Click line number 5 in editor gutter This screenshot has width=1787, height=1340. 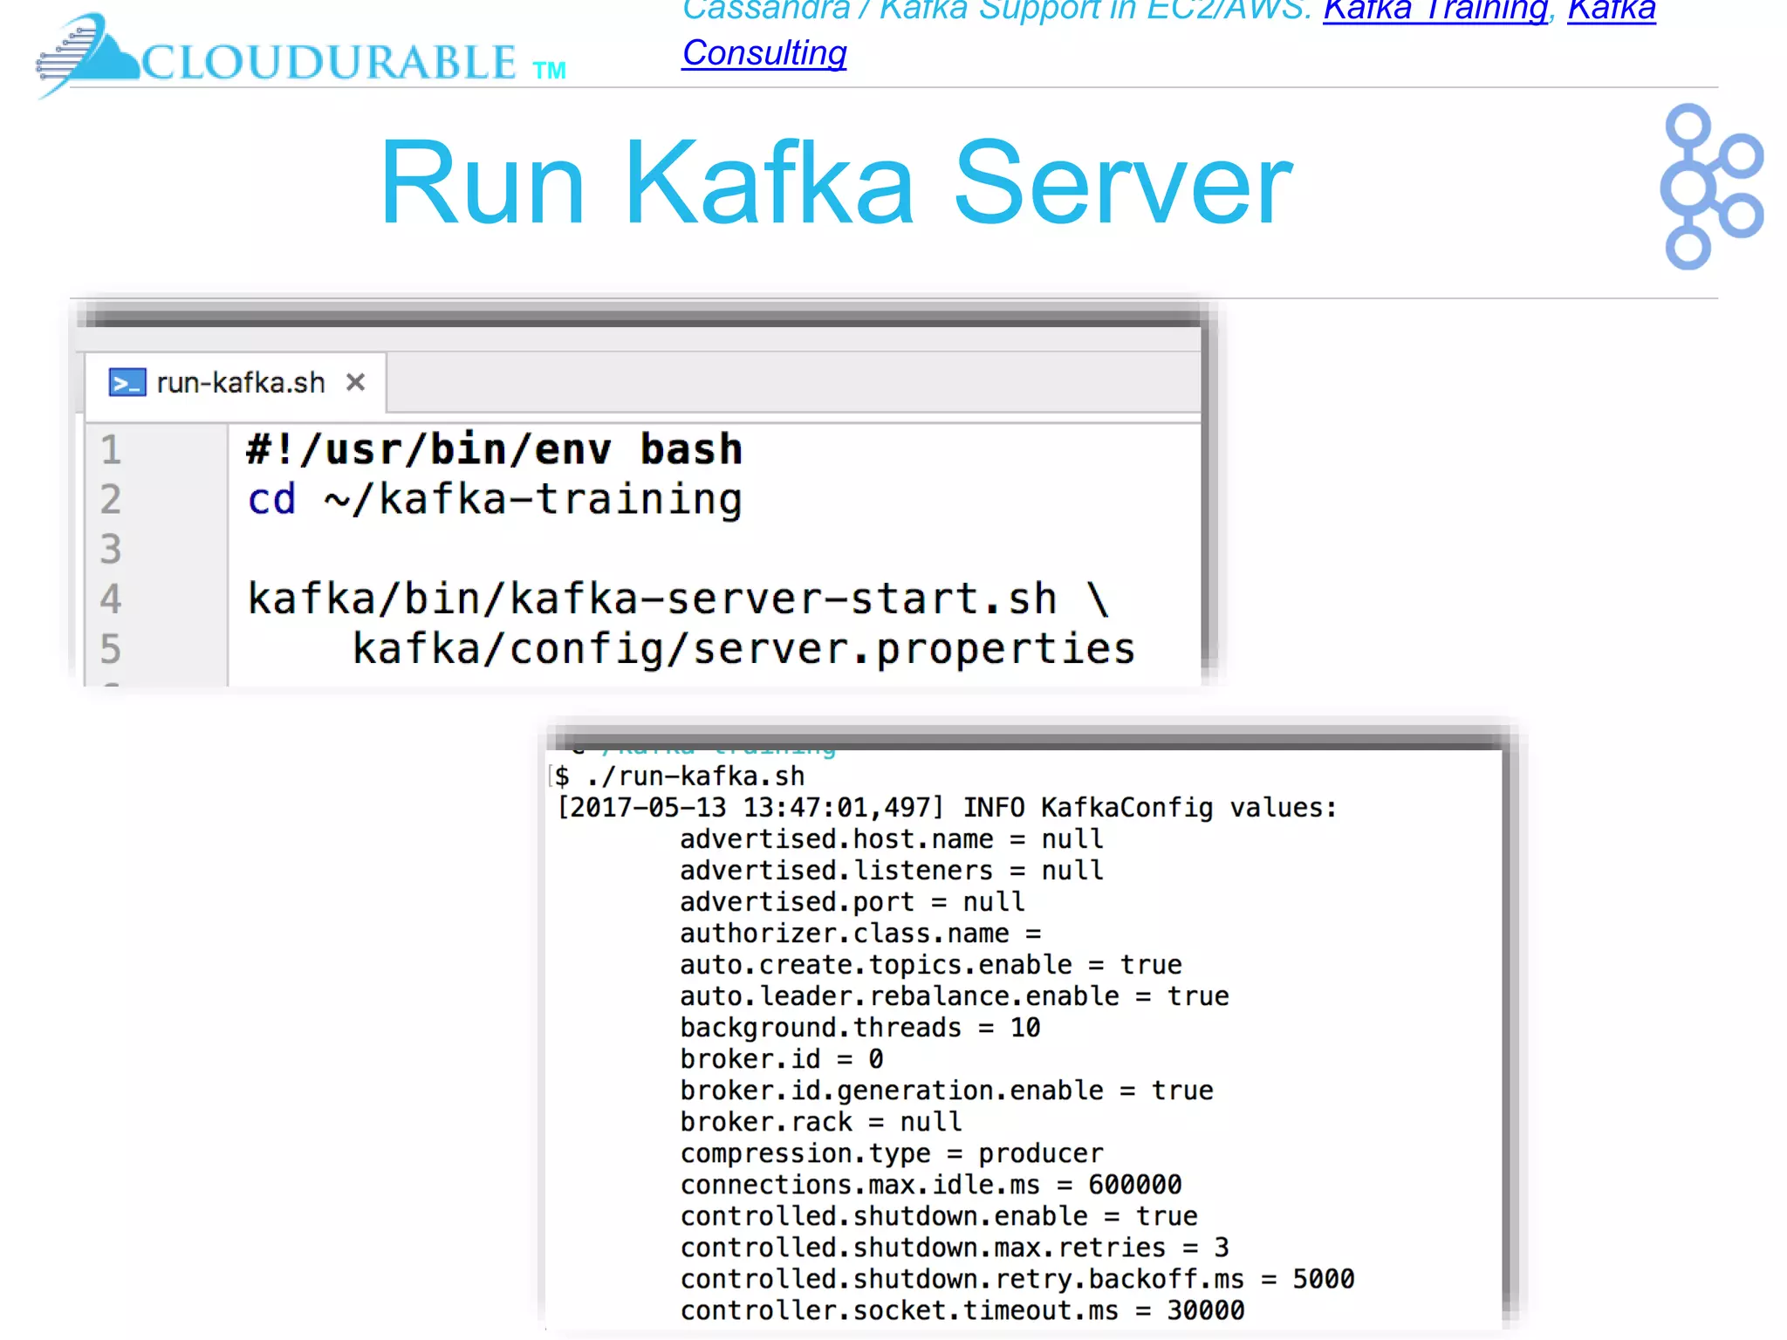(x=111, y=648)
